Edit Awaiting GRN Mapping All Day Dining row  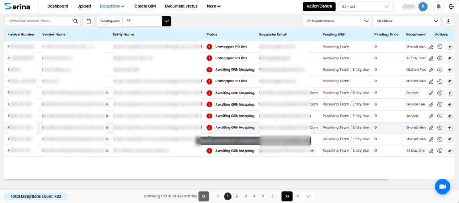click(x=431, y=151)
